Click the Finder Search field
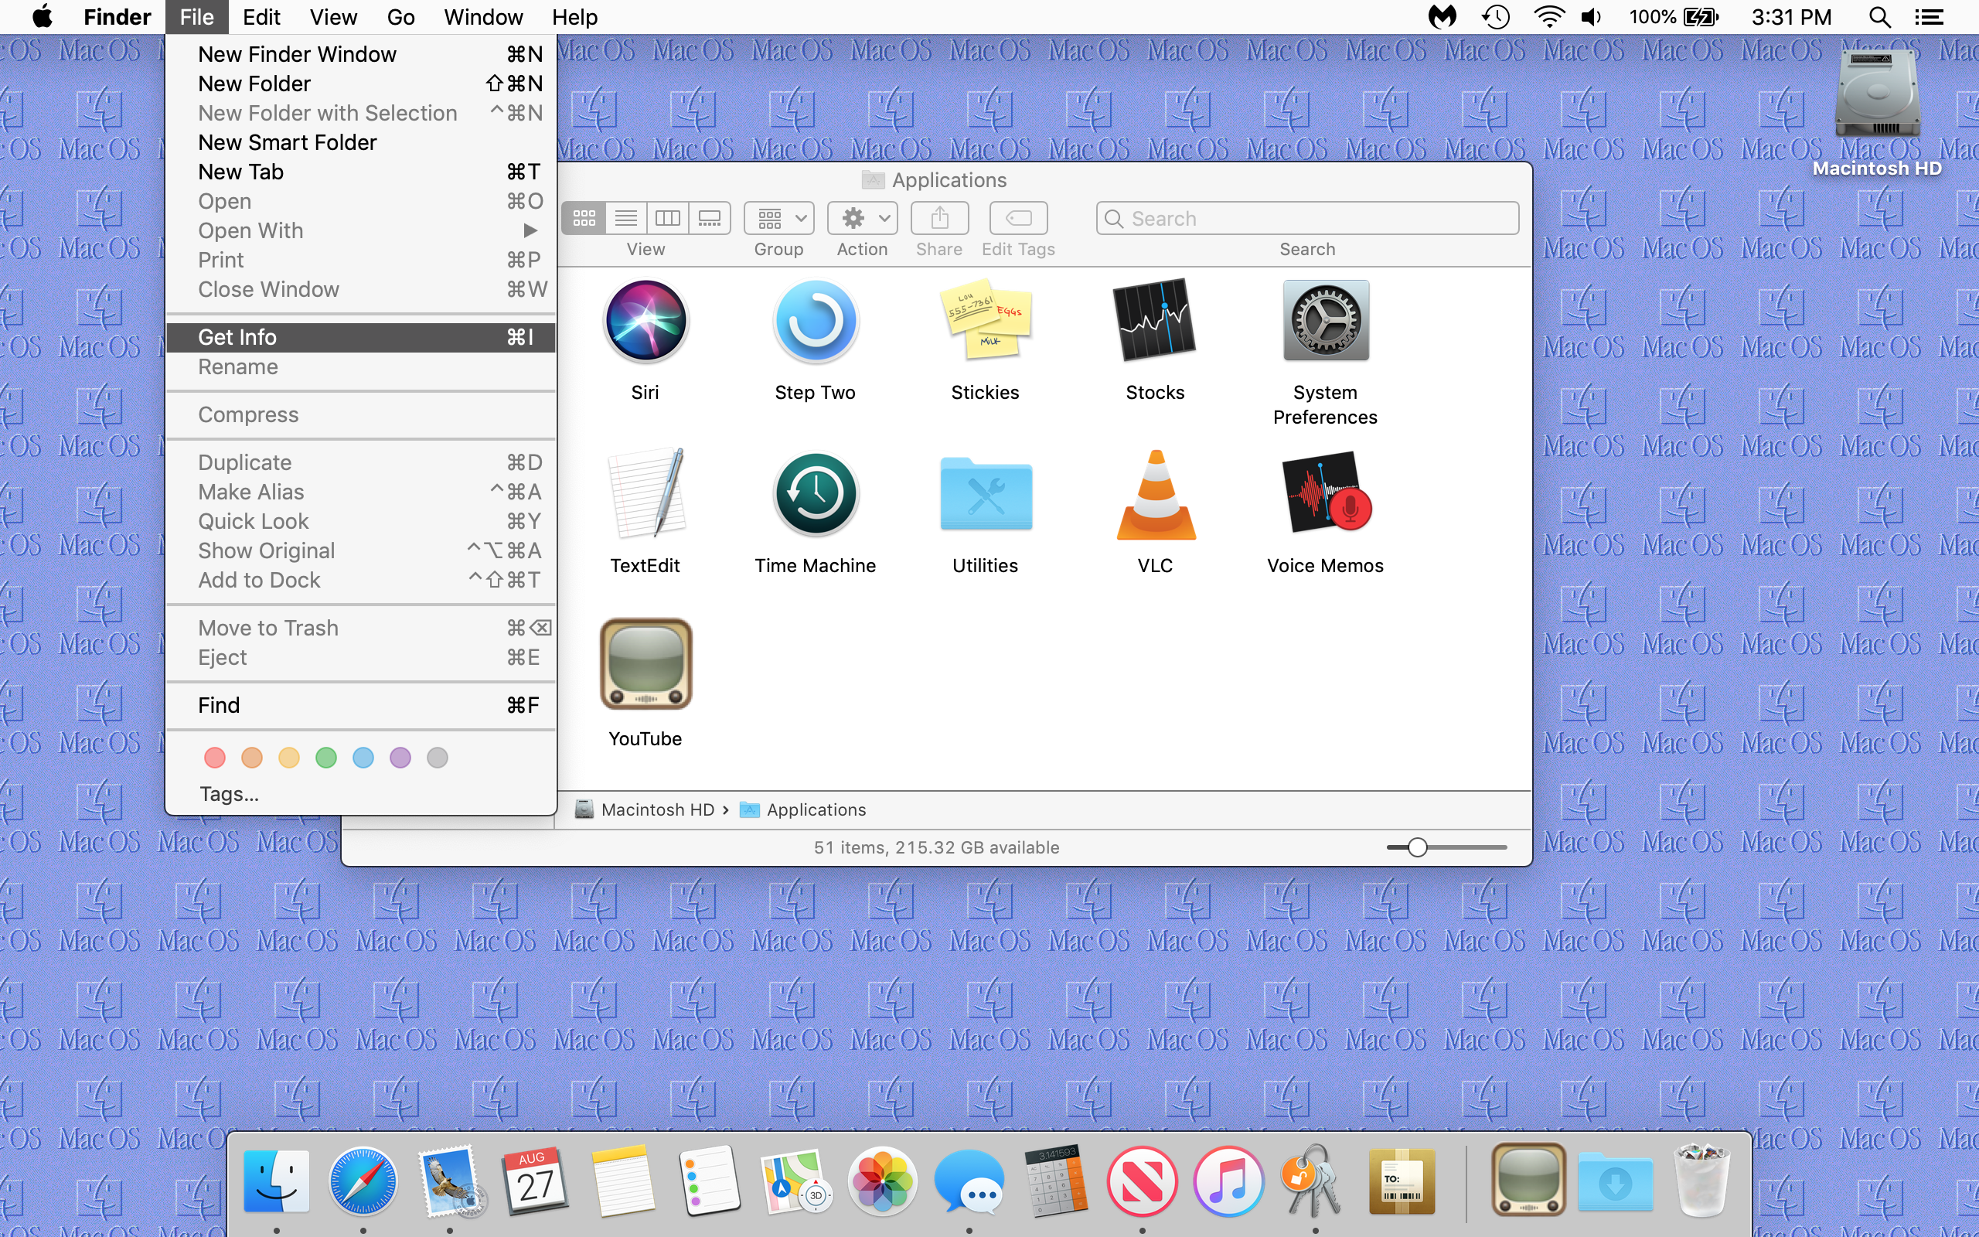1979x1237 pixels. pos(1306,219)
